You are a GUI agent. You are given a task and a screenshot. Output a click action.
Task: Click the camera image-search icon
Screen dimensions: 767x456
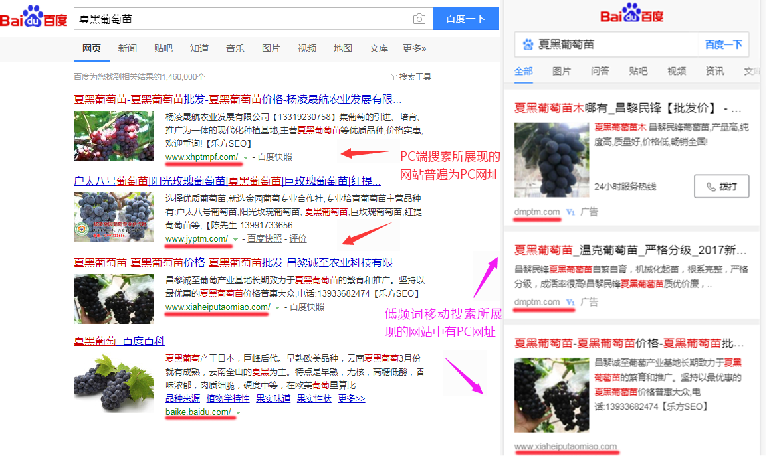tap(419, 19)
